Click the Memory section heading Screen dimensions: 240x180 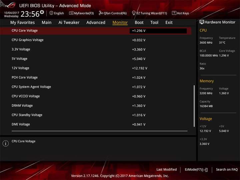207,81
